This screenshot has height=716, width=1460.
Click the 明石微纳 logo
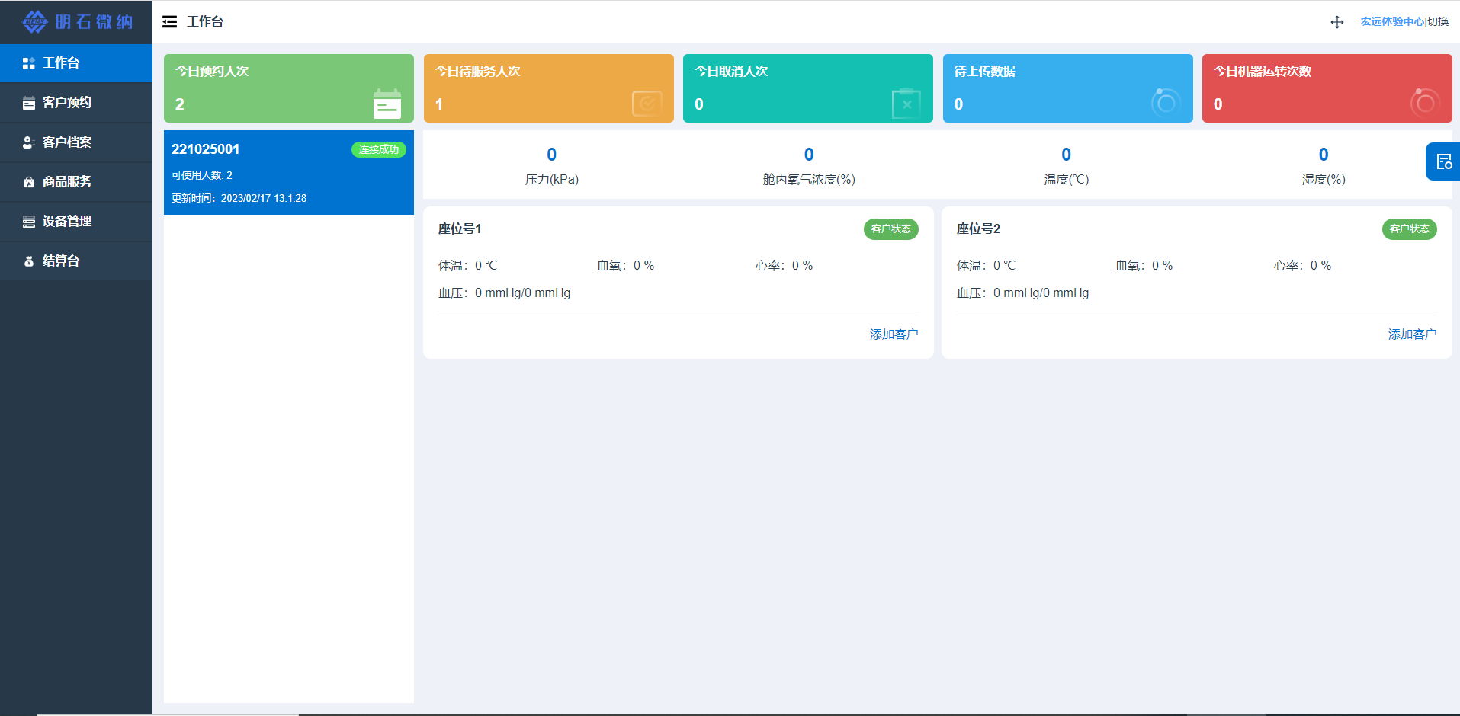coord(77,22)
